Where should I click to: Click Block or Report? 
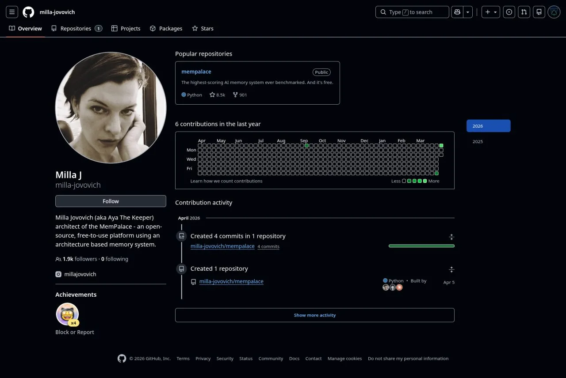click(75, 332)
